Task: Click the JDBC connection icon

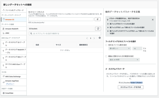Action: tap(3, 33)
